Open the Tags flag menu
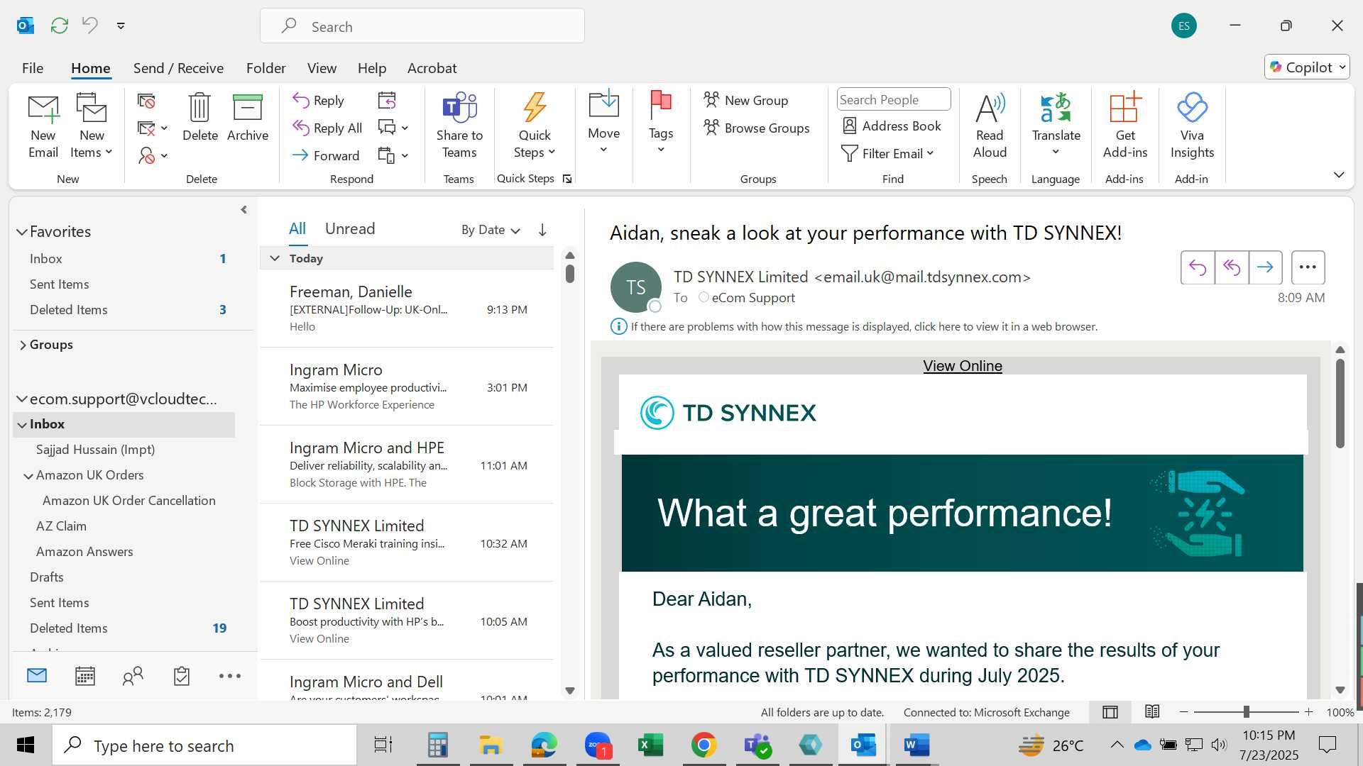Image resolution: width=1363 pixels, height=766 pixels. tap(661, 122)
